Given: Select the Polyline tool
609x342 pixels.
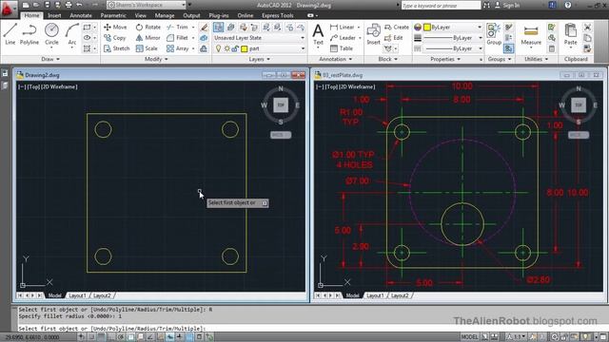Looking at the screenshot, I should tap(29, 34).
